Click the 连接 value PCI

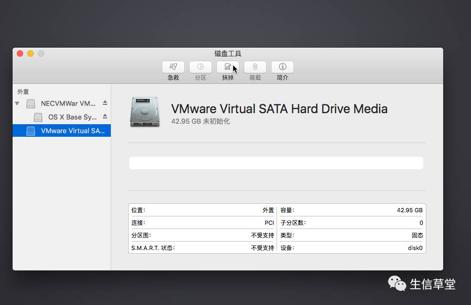[x=269, y=223]
